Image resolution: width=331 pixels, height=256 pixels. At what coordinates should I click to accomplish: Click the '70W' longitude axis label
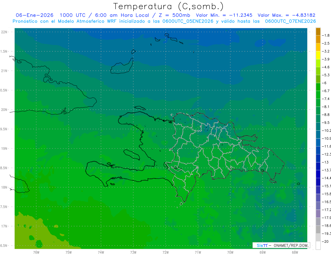click(230, 252)
